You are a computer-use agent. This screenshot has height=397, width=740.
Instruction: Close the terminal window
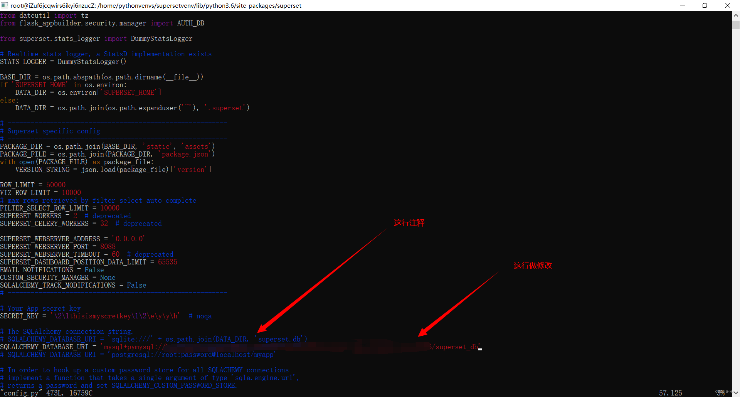tap(728, 5)
